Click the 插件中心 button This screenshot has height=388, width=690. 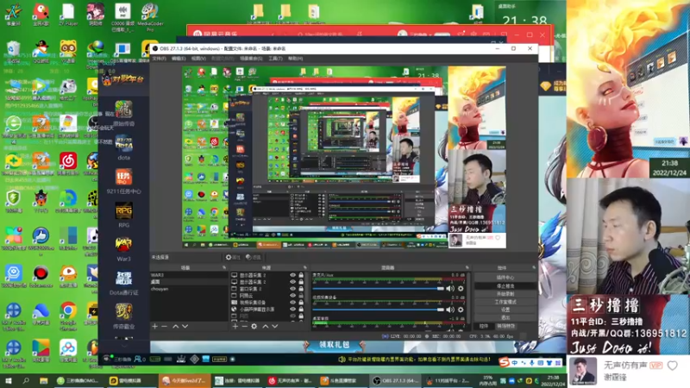[x=505, y=278]
